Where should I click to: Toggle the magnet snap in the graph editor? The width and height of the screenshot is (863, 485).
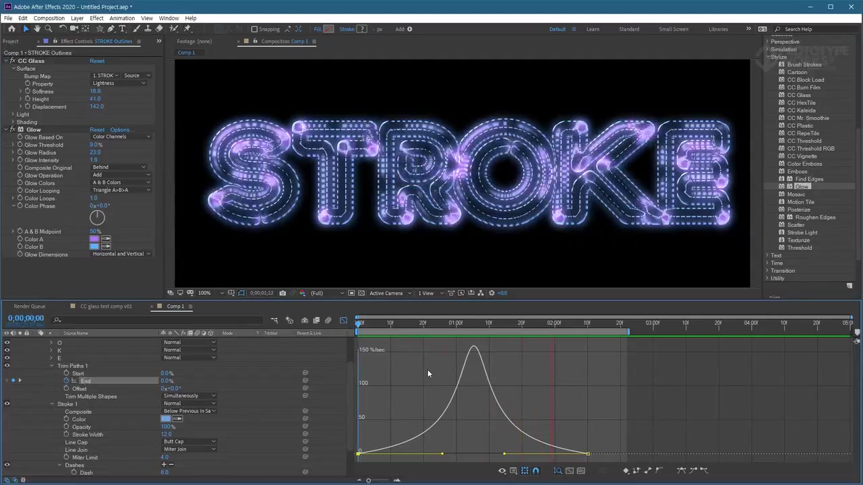pos(536,470)
